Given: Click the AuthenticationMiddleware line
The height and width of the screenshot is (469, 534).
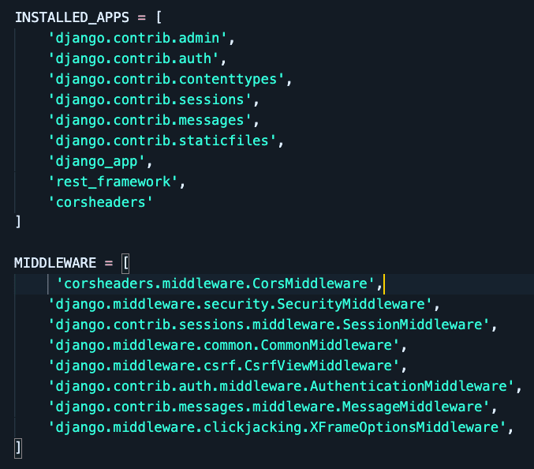Looking at the screenshot, I should (285, 386).
